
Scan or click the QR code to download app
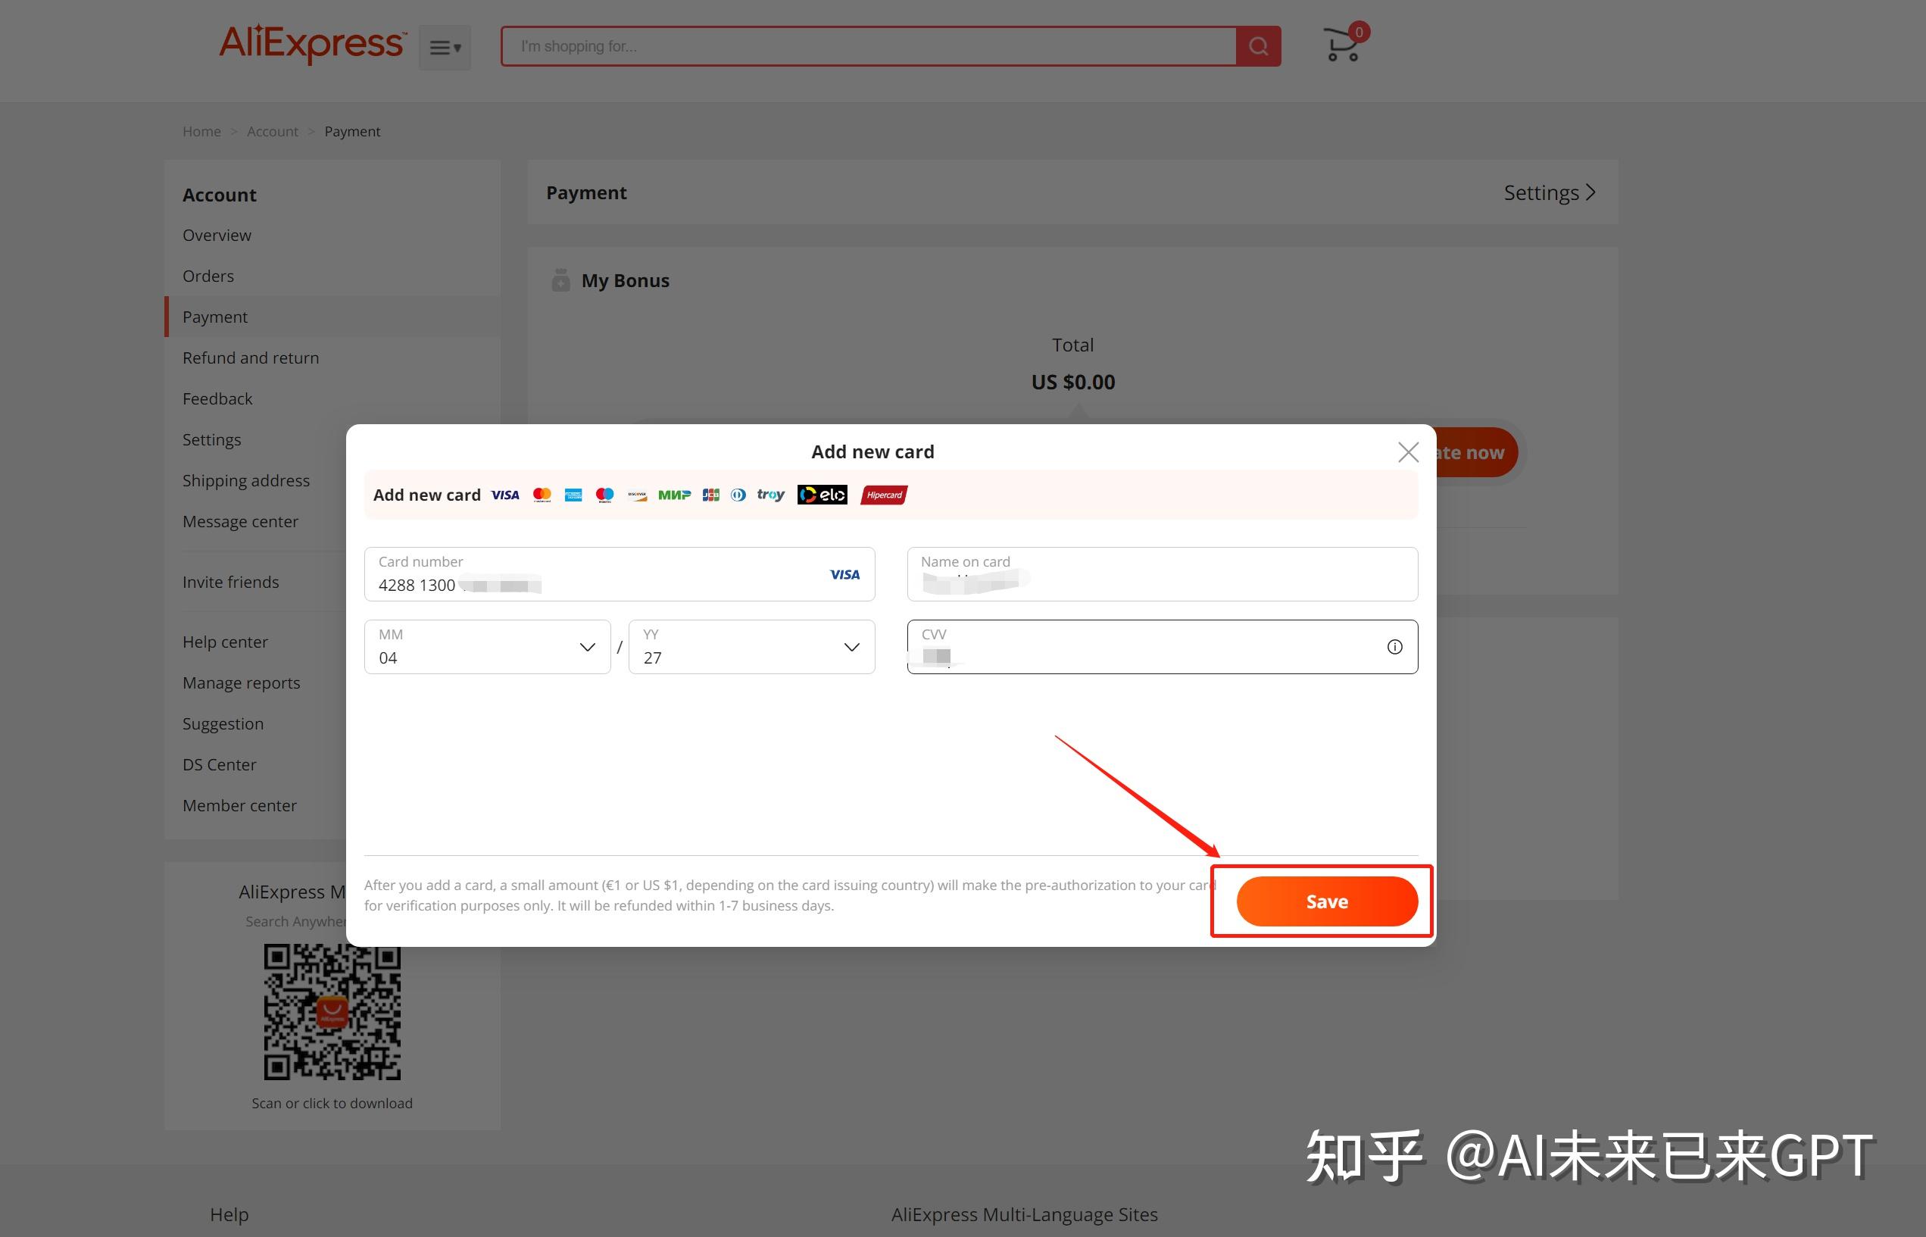(x=331, y=1012)
